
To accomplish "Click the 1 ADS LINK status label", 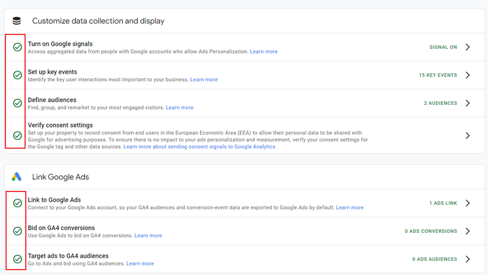I will [443, 203].
